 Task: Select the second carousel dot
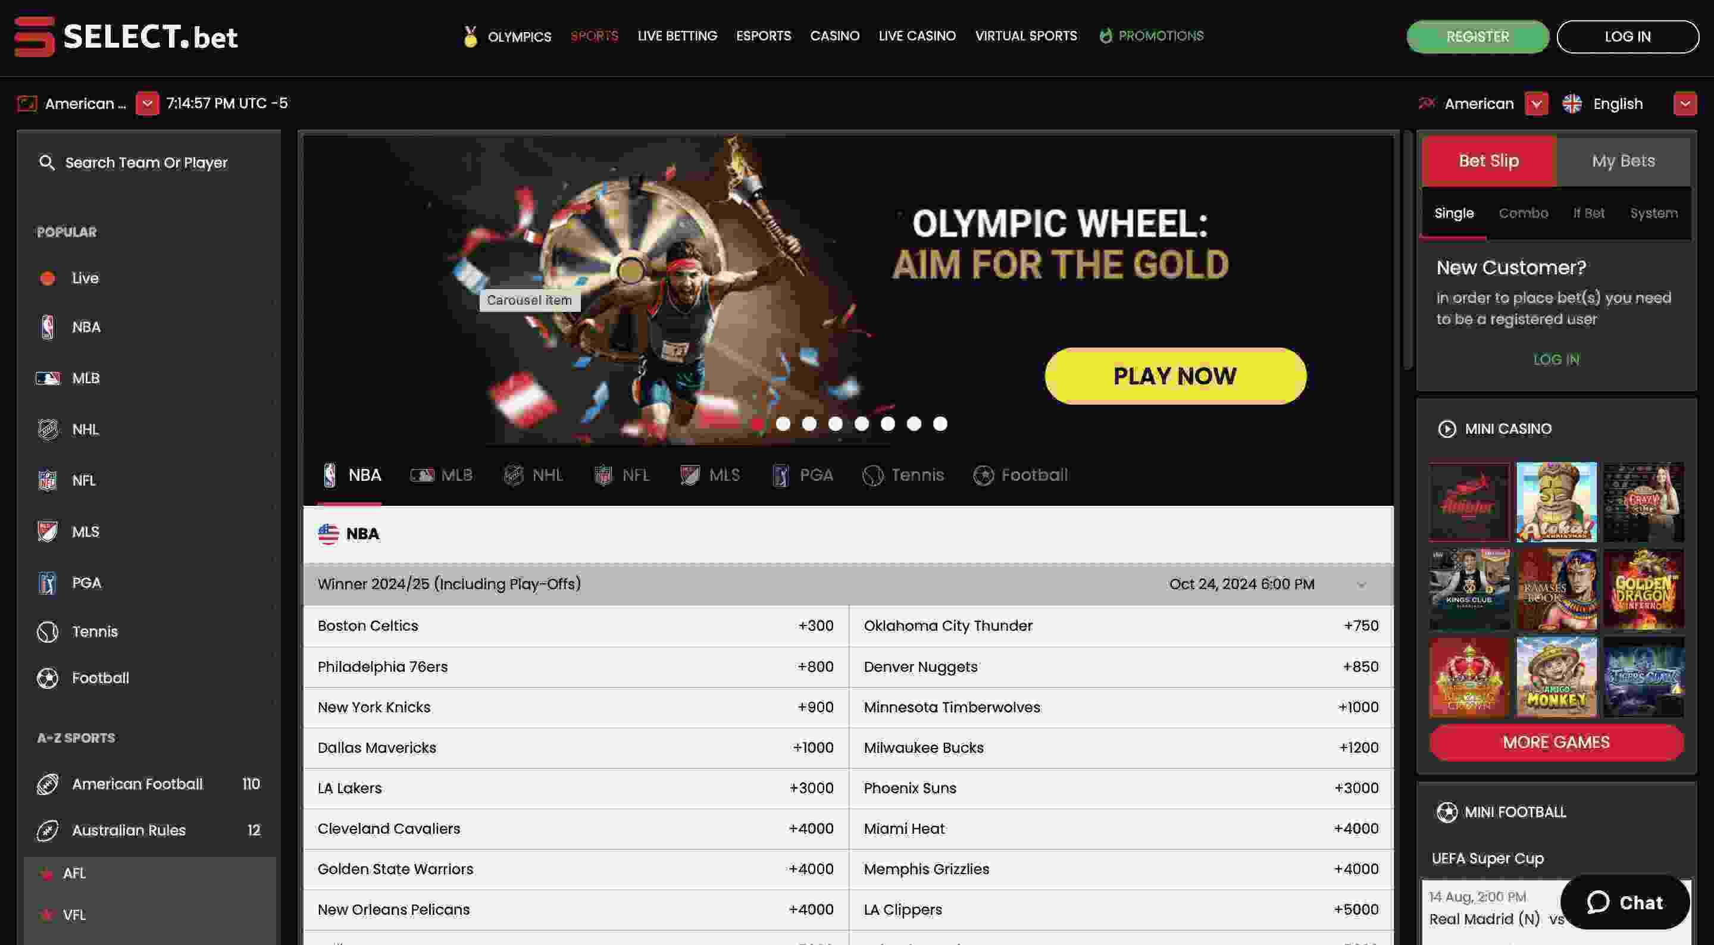coord(783,424)
